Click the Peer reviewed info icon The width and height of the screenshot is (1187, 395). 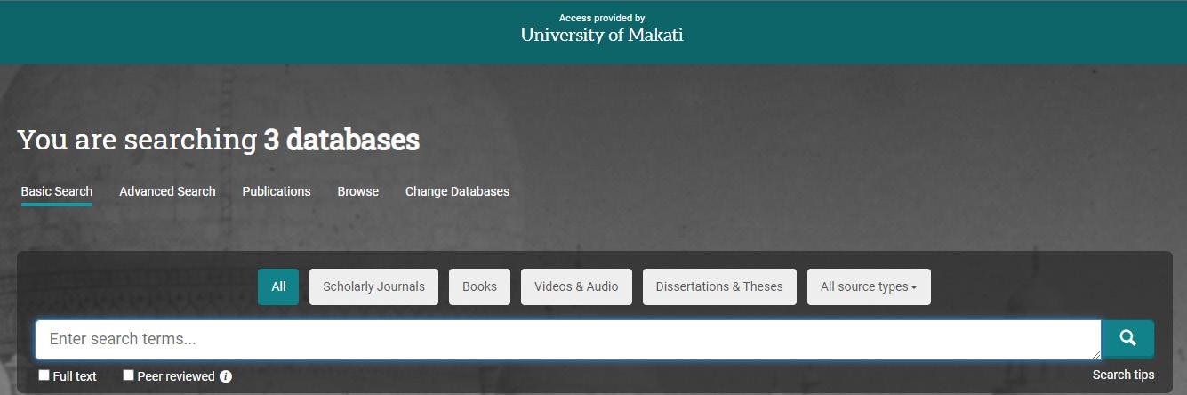point(226,376)
